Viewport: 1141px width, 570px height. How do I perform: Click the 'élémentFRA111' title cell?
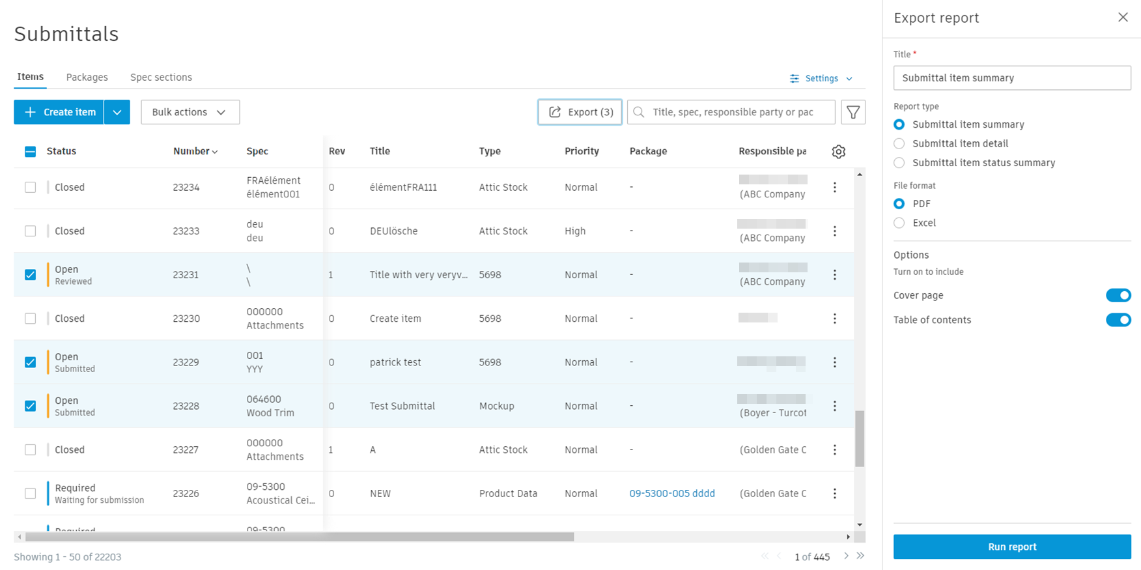403,188
